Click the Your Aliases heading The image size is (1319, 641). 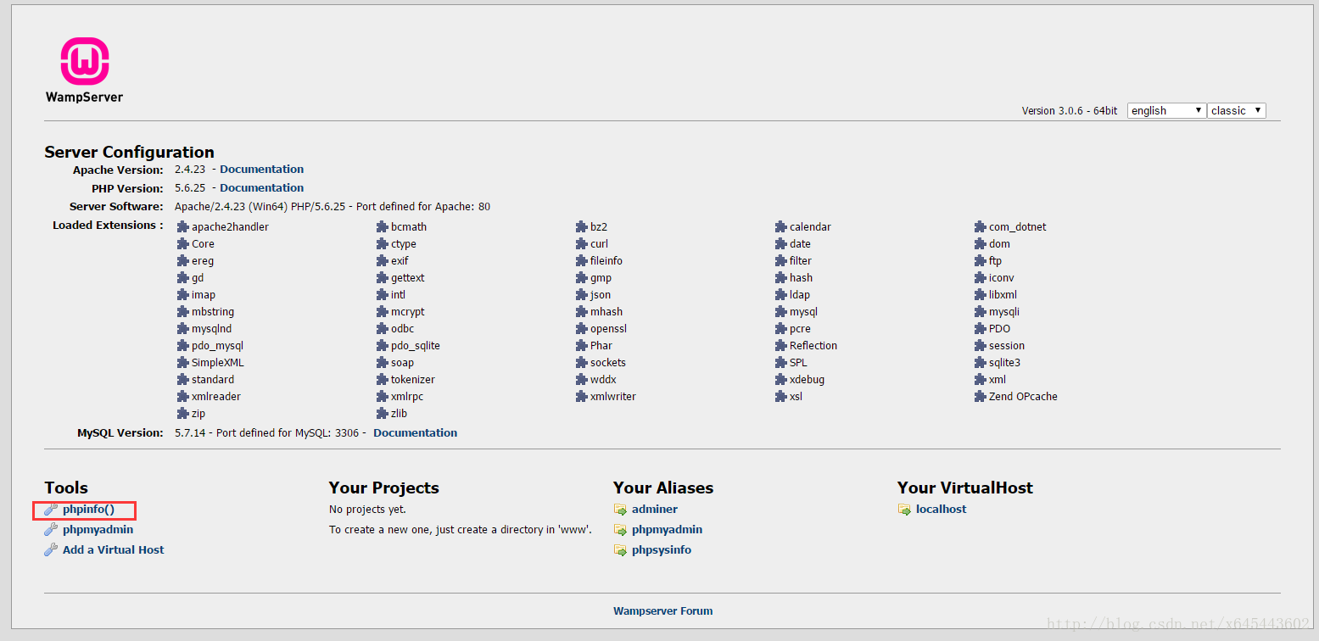click(x=663, y=488)
